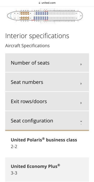Screen dimensions: 94x182
Task: Click the white economy seats on the map
Action: 62,16
